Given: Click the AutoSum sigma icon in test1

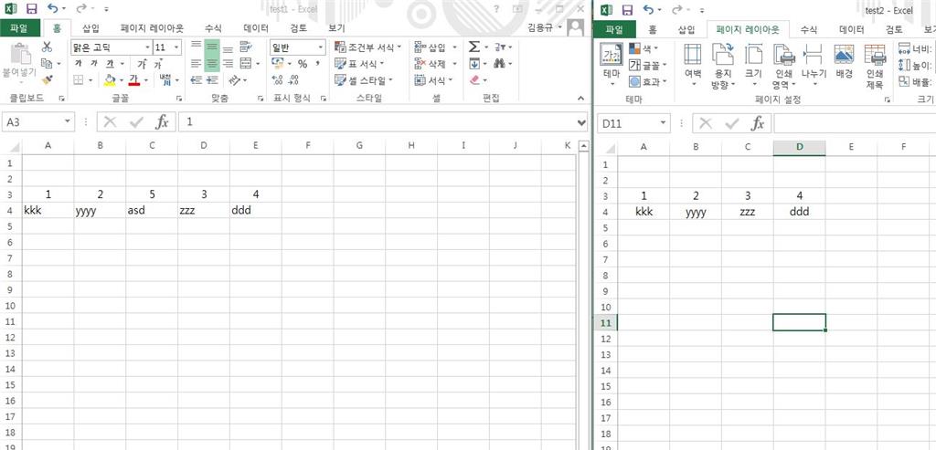Looking at the screenshot, I should (x=474, y=47).
